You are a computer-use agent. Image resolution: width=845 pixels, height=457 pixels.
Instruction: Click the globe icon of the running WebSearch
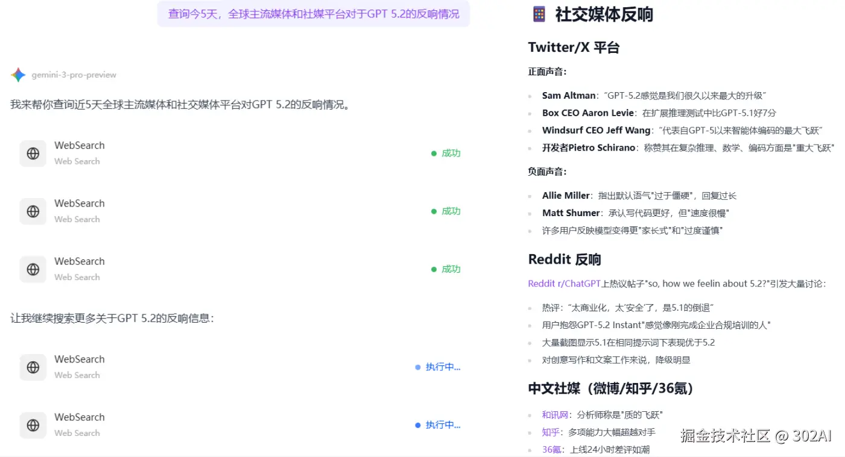coord(33,367)
